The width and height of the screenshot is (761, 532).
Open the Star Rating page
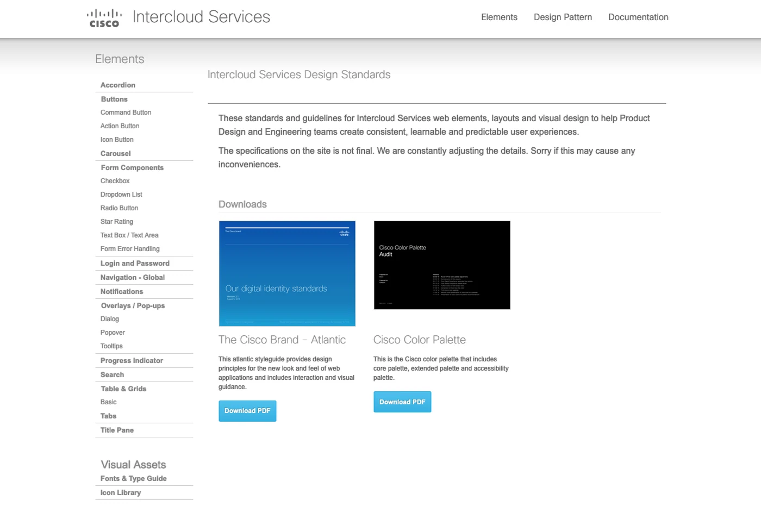[116, 222]
